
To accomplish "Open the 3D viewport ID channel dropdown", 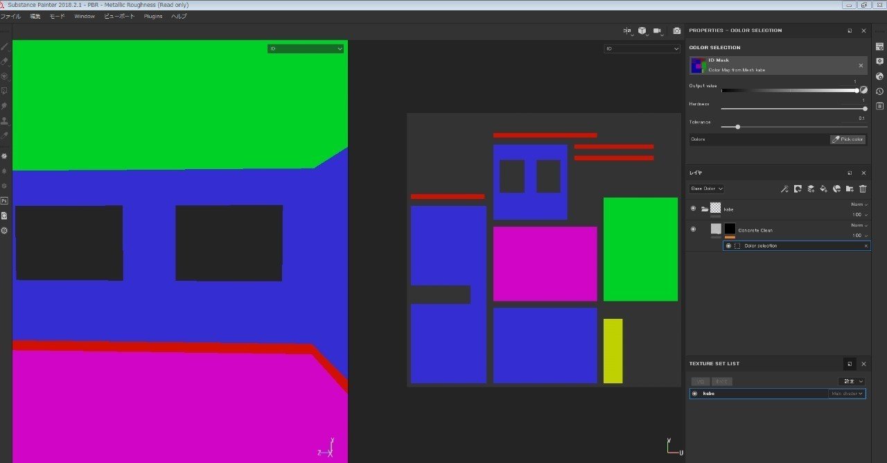I will pyautogui.click(x=306, y=49).
